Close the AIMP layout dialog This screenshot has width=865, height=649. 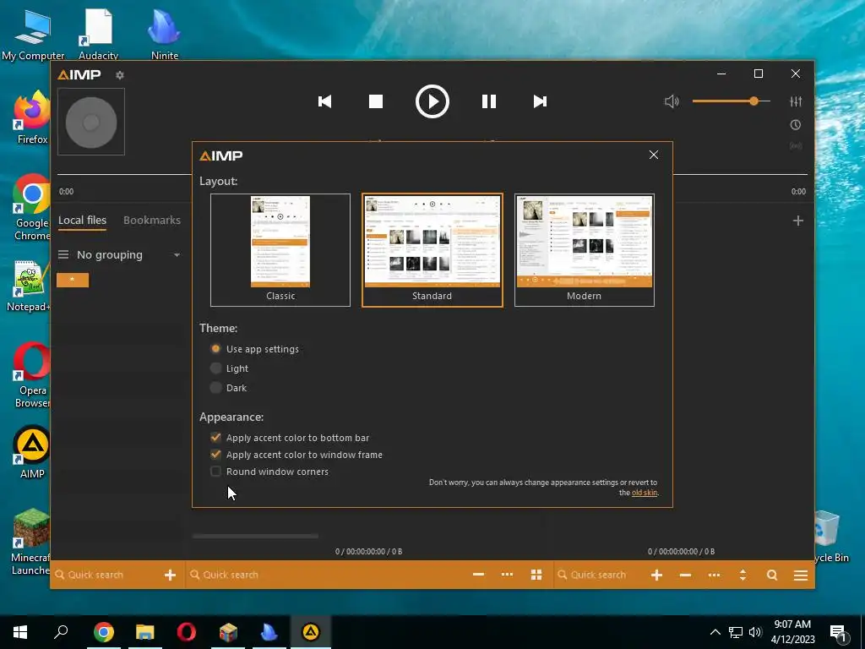[654, 155]
